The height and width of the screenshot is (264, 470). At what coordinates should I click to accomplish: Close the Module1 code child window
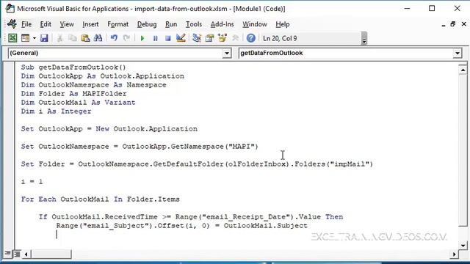pos(463,24)
